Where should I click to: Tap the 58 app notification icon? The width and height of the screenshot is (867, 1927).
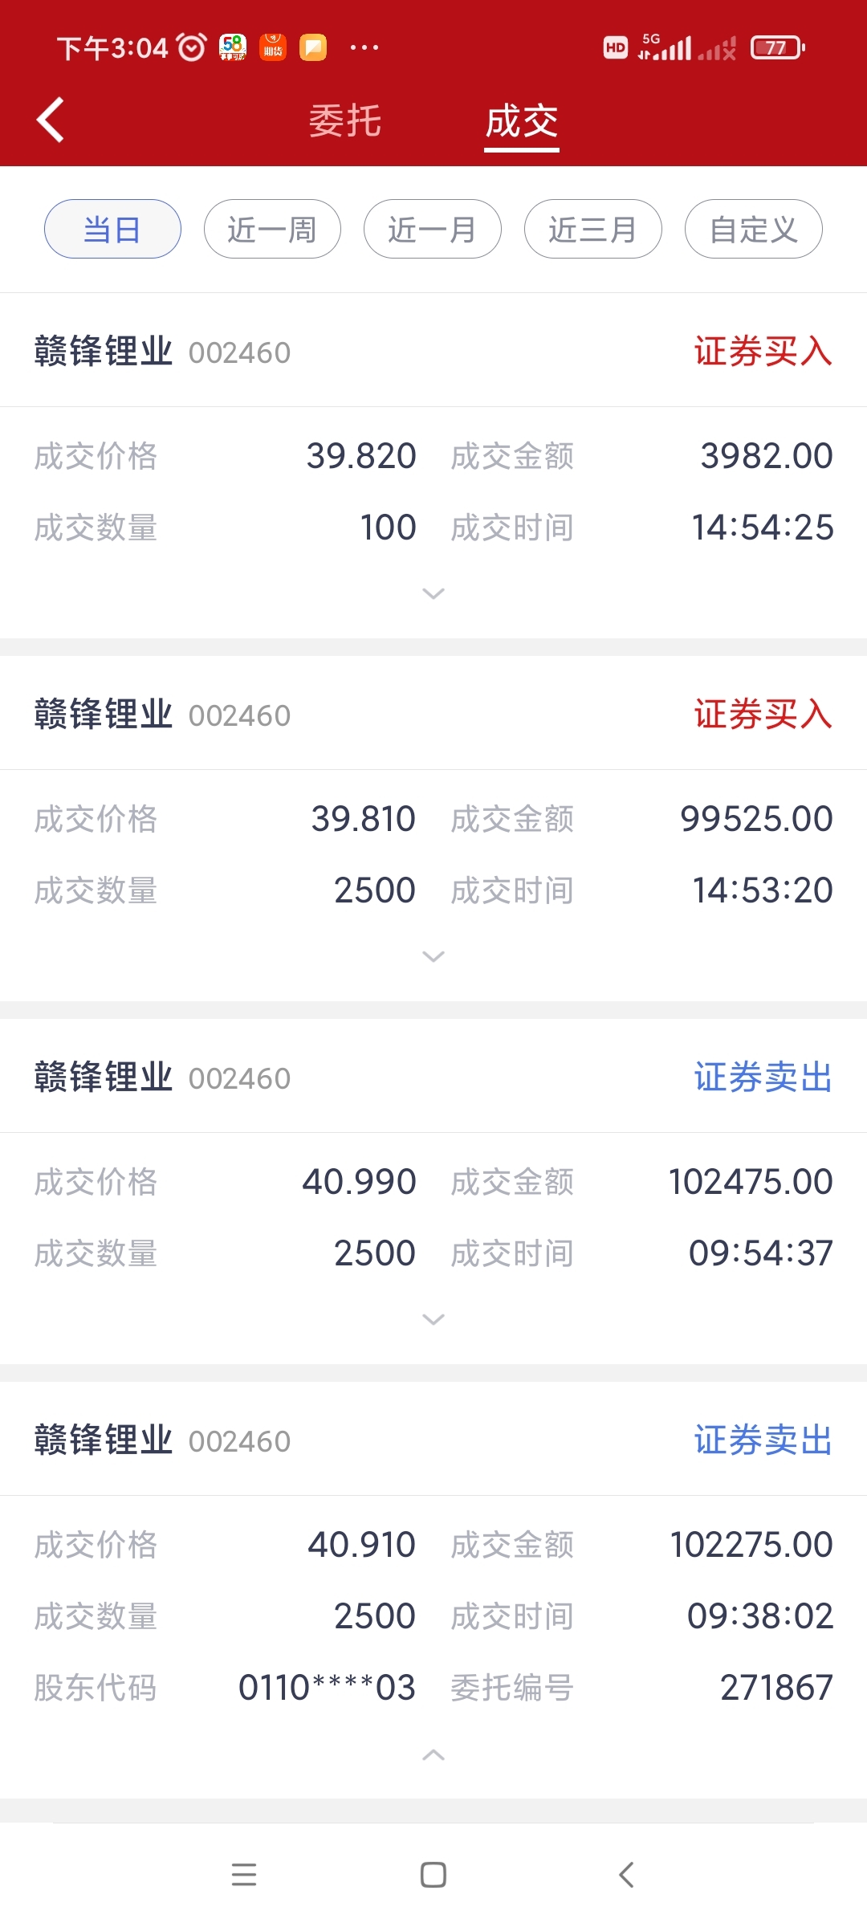click(233, 47)
